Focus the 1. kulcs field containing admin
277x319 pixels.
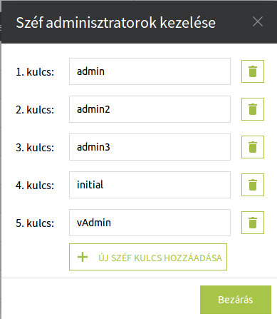pyautogui.click(x=150, y=71)
